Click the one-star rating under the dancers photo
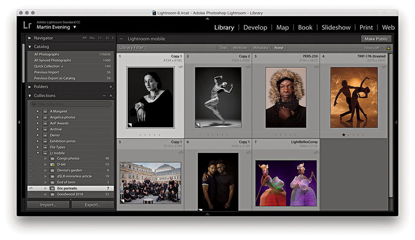Image resolution: width=415 pixels, height=240 pixels. click(x=344, y=135)
